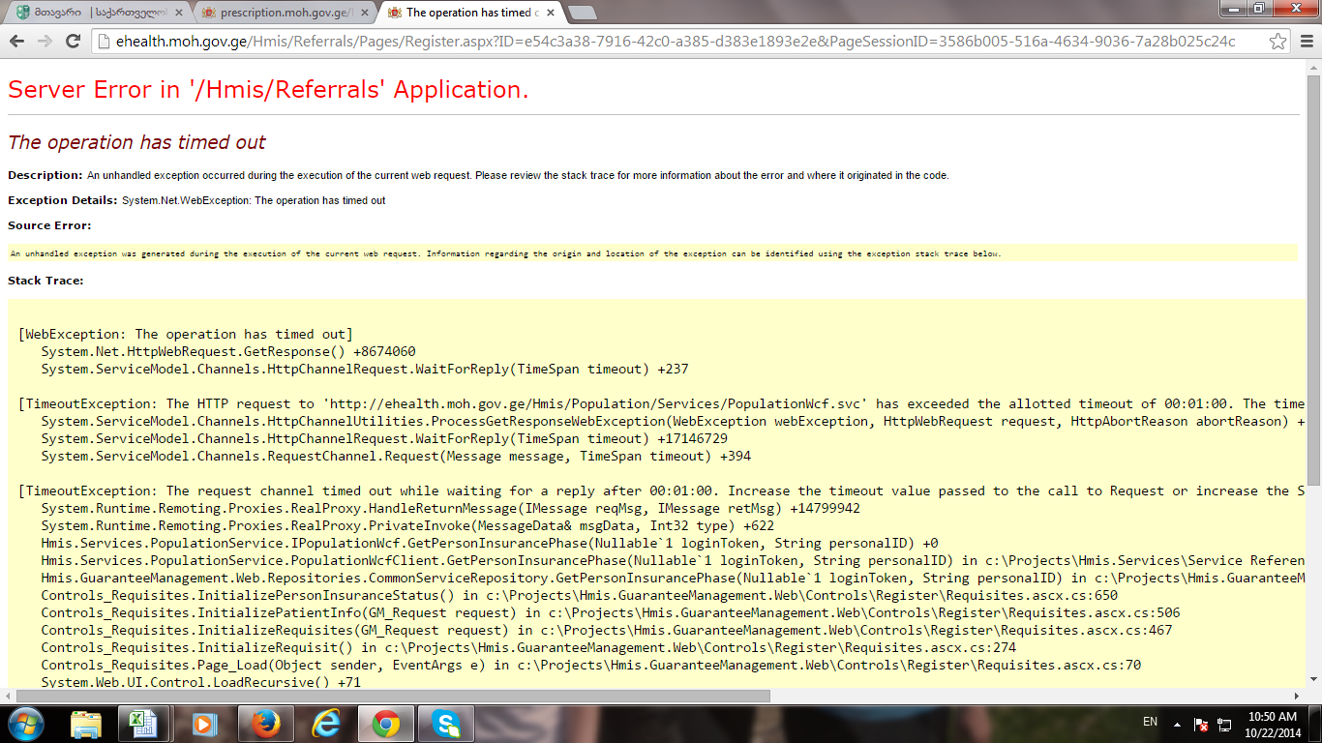Open a new tab with the new-tab button
This screenshot has width=1322, height=743.
pyautogui.click(x=582, y=13)
